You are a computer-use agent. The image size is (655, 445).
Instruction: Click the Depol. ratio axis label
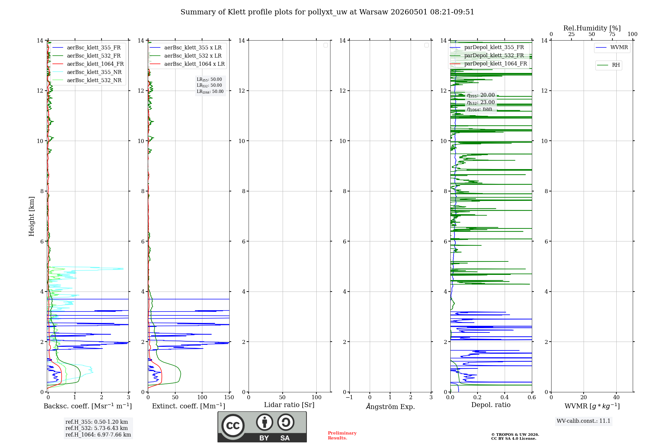[x=491, y=405]
